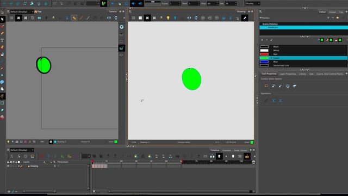Open Default Display dropdown in Camera view

click(22, 11)
